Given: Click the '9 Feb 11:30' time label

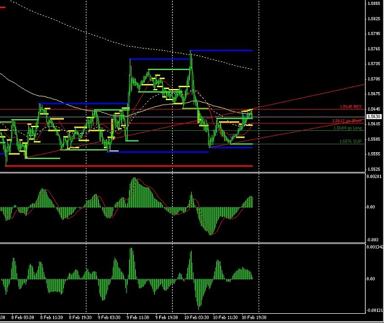Looking at the screenshot, I should (x=138, y=317).
